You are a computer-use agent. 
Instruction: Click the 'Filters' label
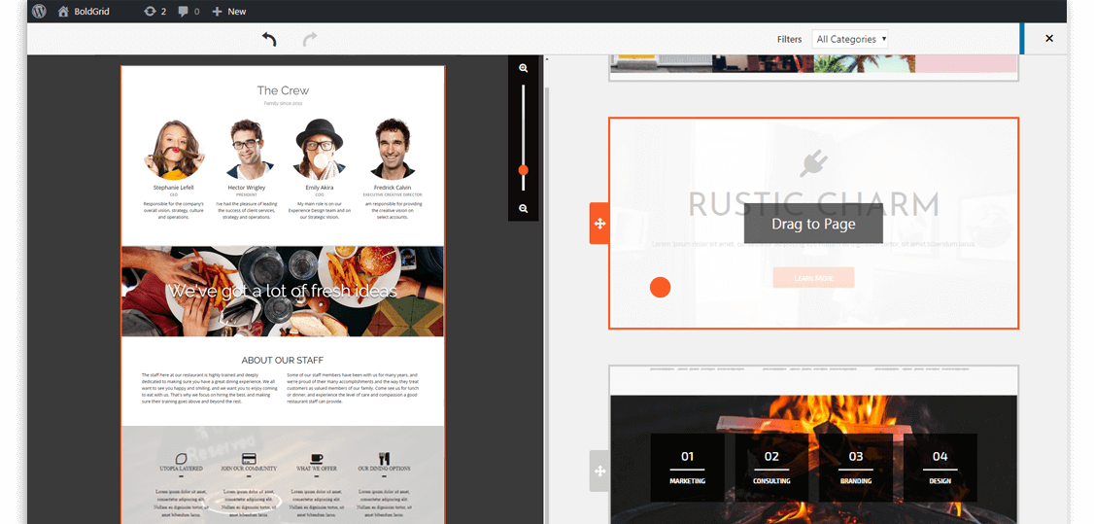click(x=789, y=39)
